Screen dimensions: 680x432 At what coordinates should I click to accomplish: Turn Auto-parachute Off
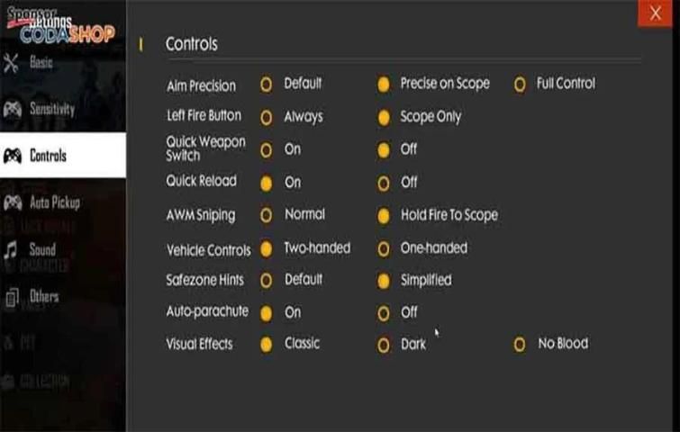[384, 313]
